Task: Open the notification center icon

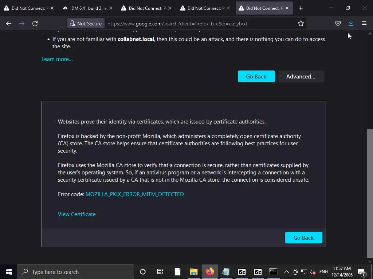Action: [x=362, y=272]
